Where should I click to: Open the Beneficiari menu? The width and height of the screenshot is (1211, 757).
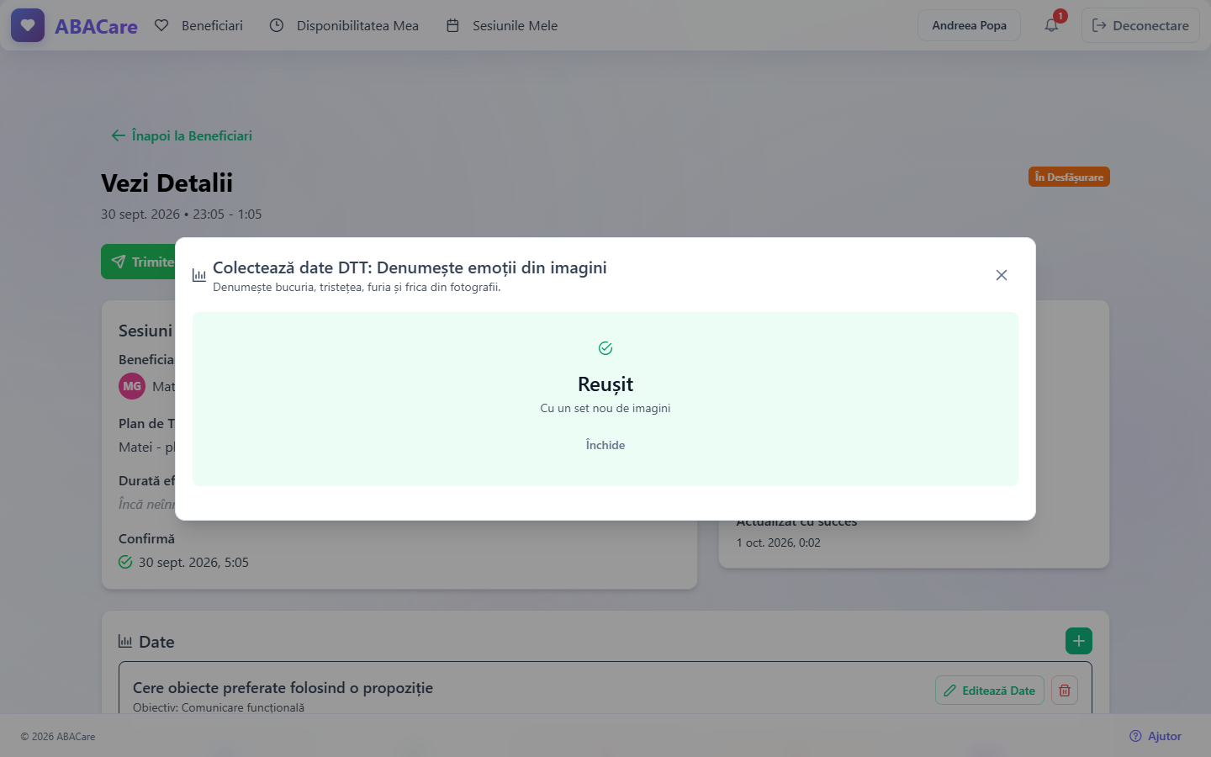click(199, 25)
